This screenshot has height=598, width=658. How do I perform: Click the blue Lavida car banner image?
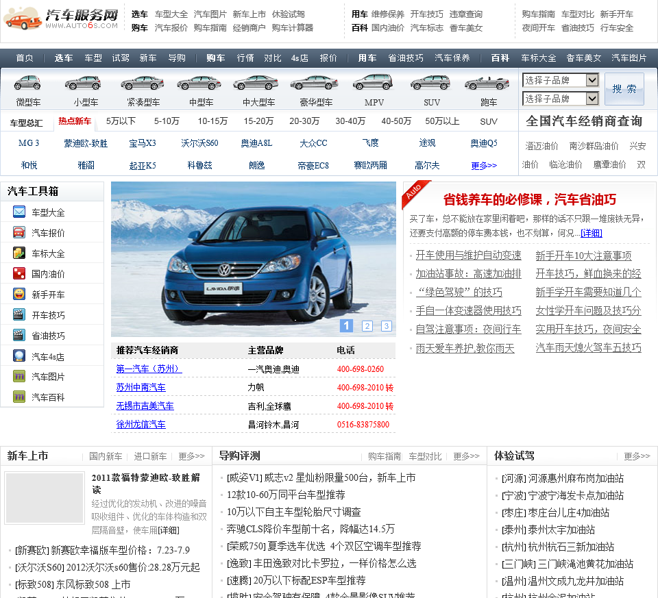tap(254, 259)
